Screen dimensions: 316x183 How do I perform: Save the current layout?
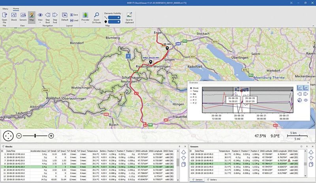point(74,15)
